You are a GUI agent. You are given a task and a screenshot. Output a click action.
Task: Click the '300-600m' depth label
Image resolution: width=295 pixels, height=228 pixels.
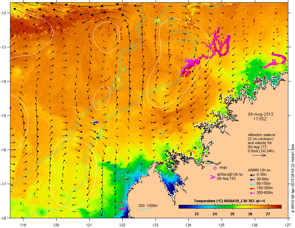264,193
